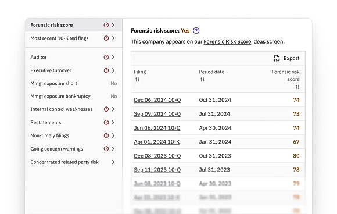Viewport: 337px width, 214px height.
Task: Click the Mmgt exposure short row
Action: (x=74, y=84)
